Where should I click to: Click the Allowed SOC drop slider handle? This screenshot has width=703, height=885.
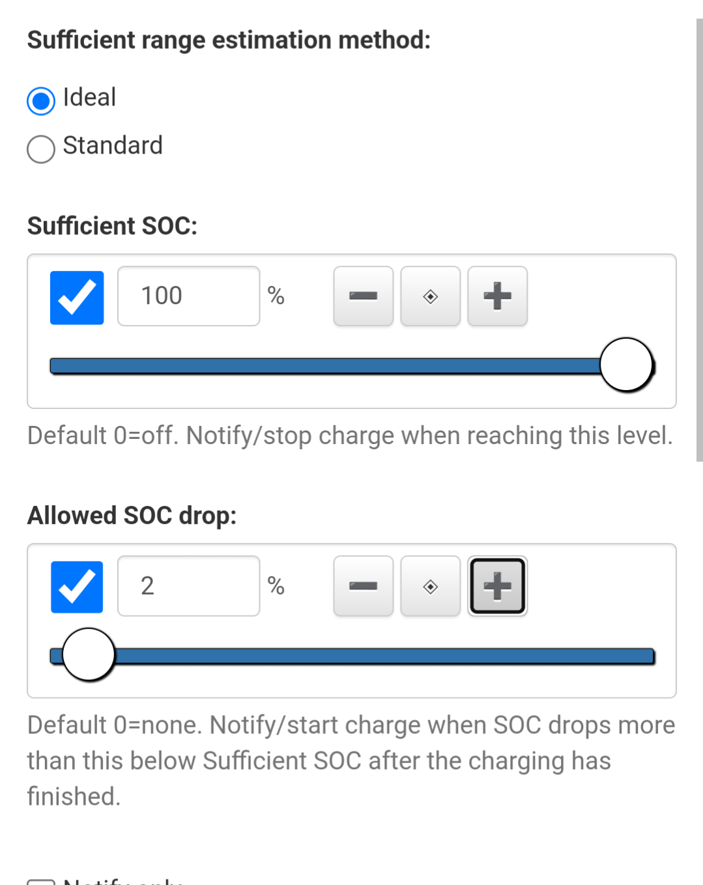(88, 654)
